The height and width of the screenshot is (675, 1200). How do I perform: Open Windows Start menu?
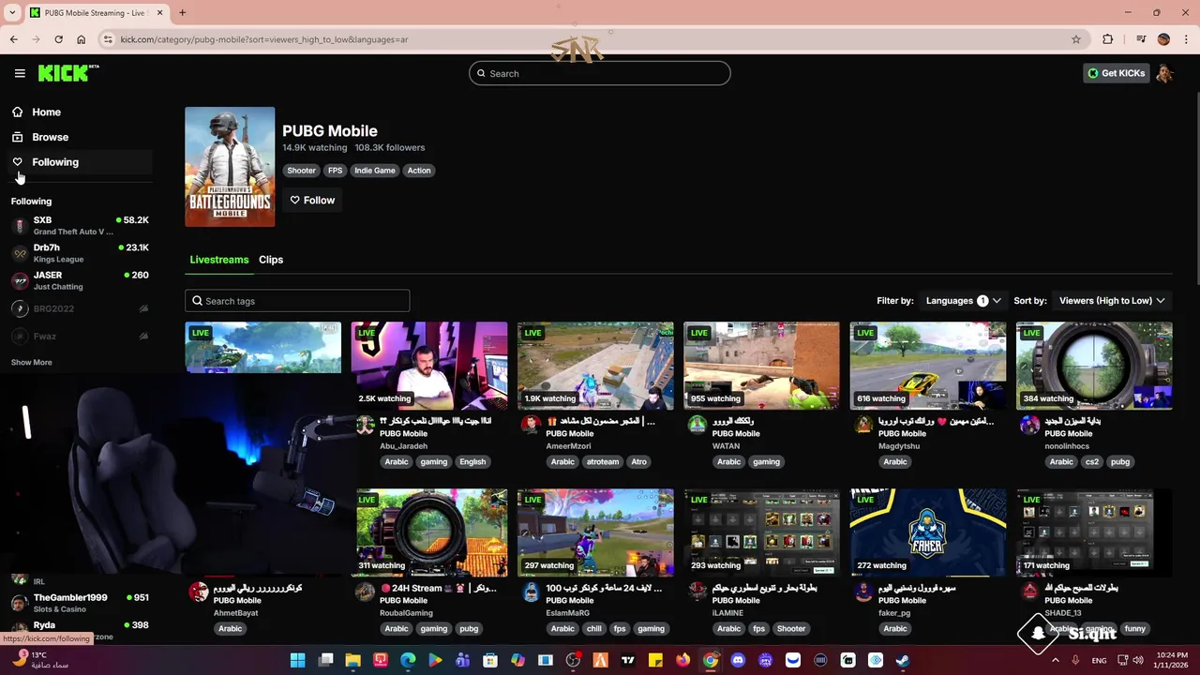(x=298, y=661)
